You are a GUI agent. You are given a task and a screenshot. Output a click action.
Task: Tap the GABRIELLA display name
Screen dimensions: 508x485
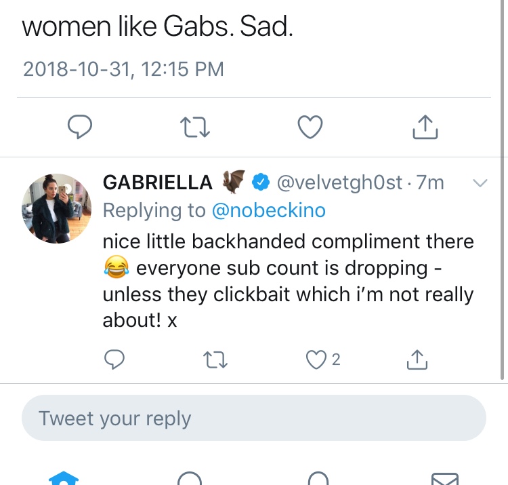tap(158, 182)
